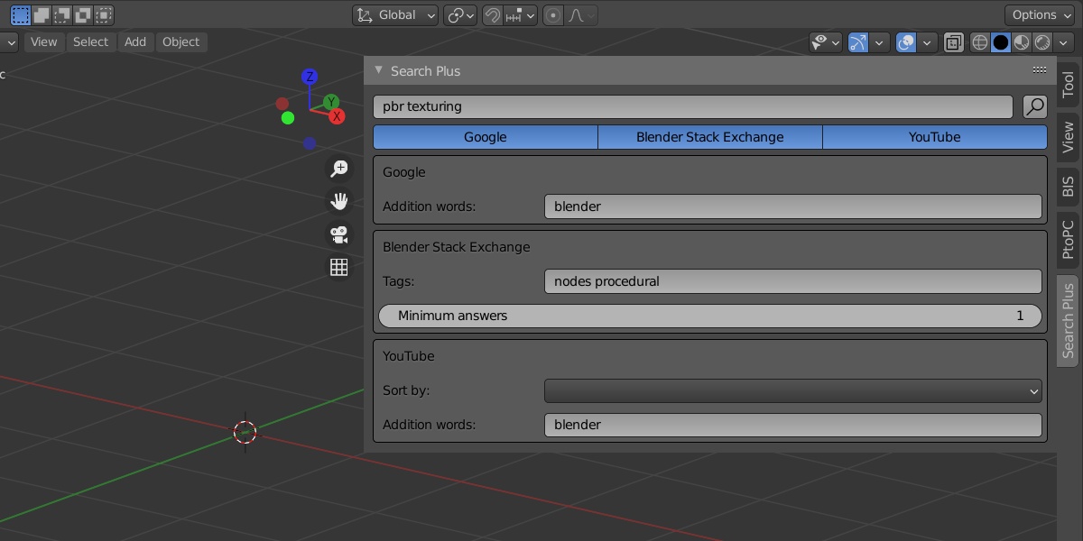
Task: Switch to rendered viewport shading icon
Action: [x=1041, y=42]
